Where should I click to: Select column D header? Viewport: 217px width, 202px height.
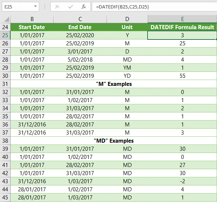pos(127,19)
